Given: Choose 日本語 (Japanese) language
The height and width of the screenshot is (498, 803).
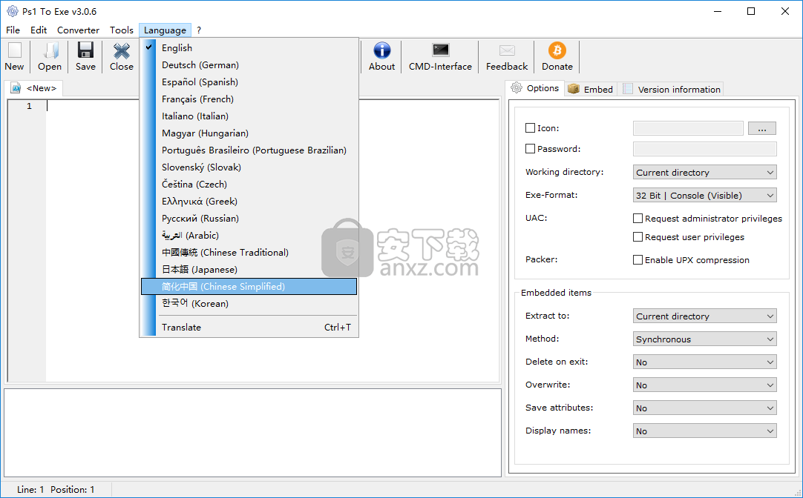Looking at the screenshot, I should [249, 270].
